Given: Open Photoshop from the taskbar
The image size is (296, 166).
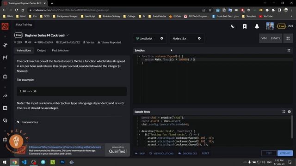Looking at the screenshot, I should point(62,162).
